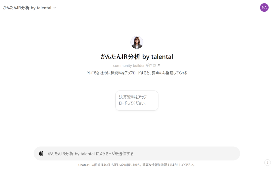Open the NA account avatar menu
Image resolution: width=274 pixels, height=169 pixels.
click(x=264, y=7)
